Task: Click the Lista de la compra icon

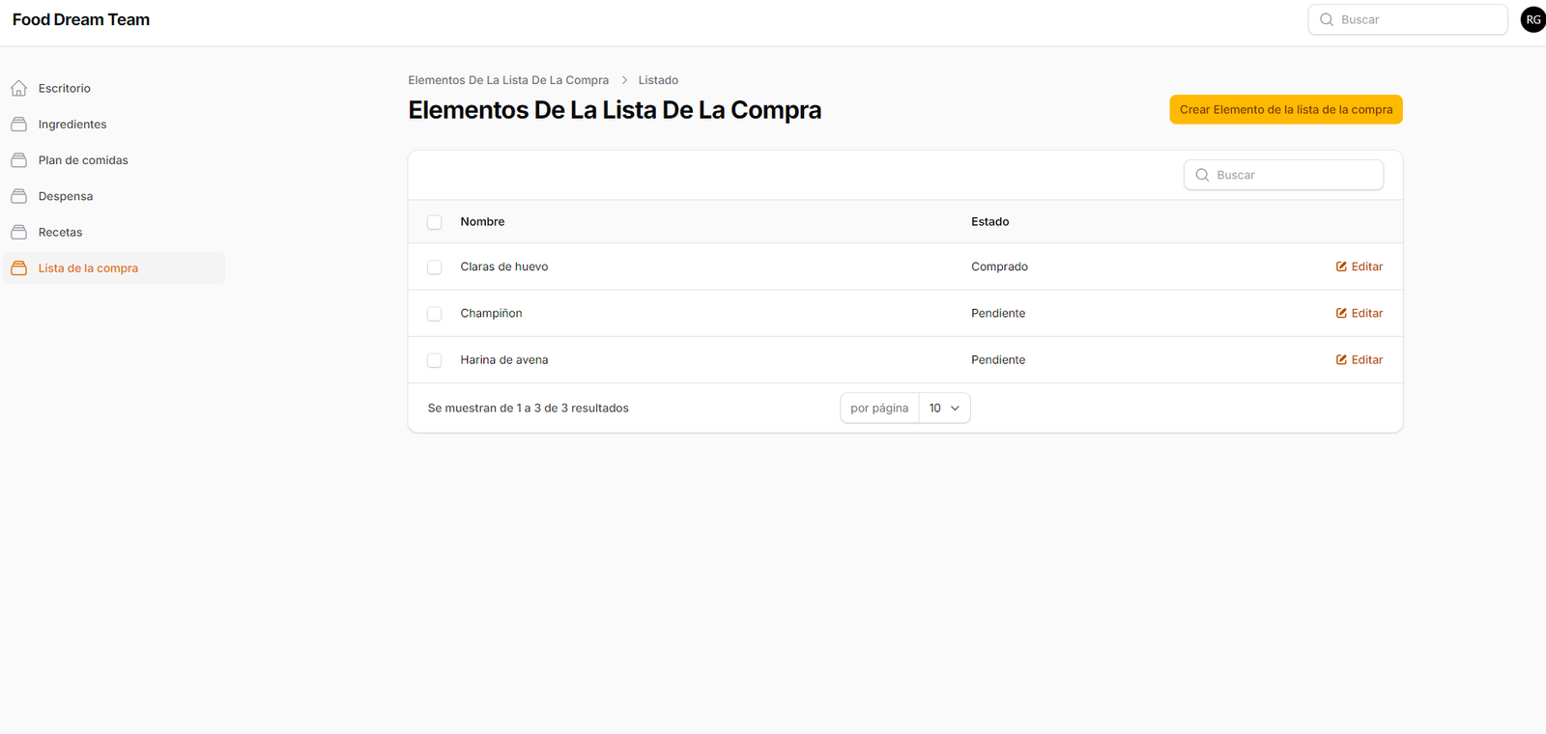Action: click(x=18, y=268)
